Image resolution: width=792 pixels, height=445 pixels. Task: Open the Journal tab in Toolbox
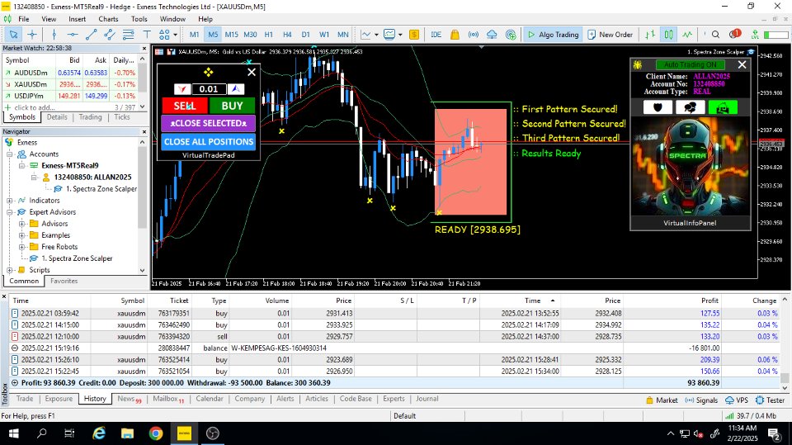tap(427, 399)
